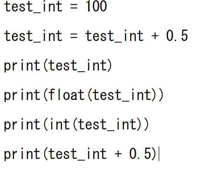
Task: Click print in print(test_int) line
Action: click(x=22, y=66)
